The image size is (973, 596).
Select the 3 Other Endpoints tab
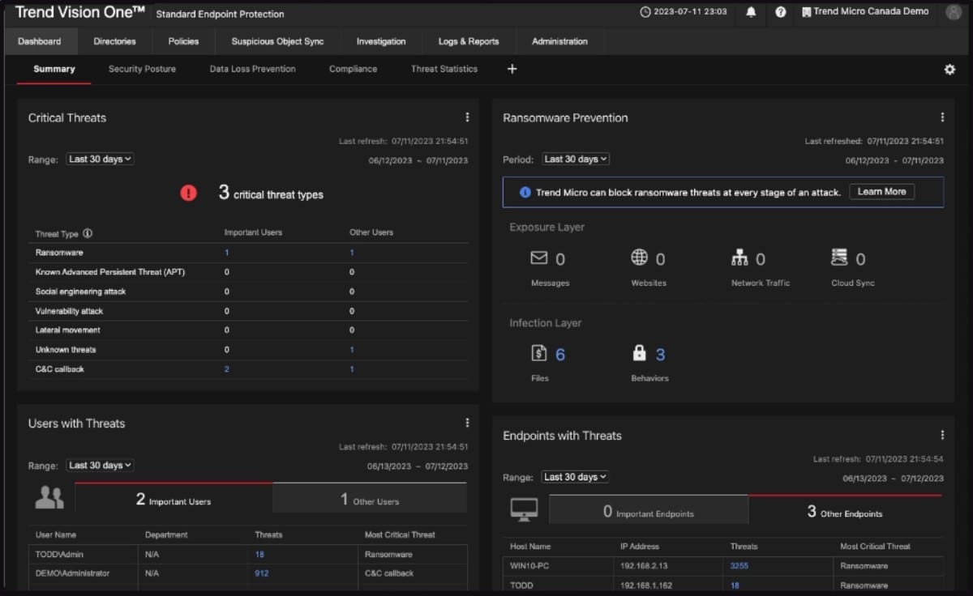coord(845,512)
